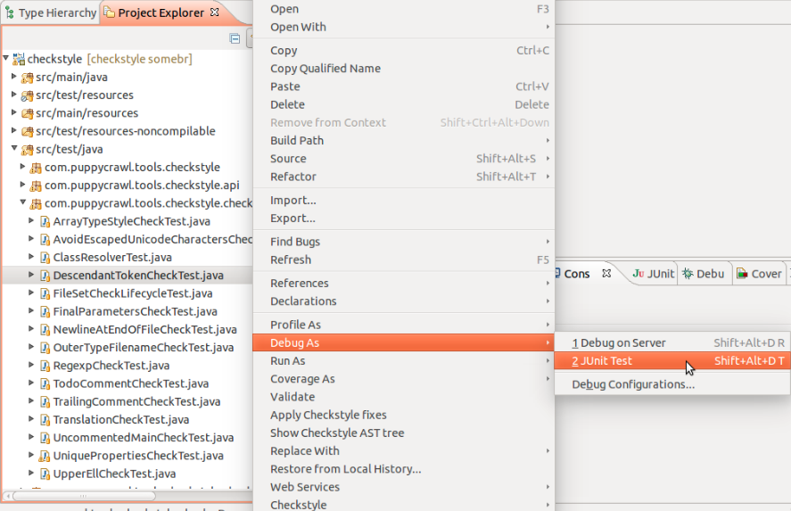This screenshot has height=511, width=791.
Task: Click the checkstyle project icon
Action: pos(19,59)
